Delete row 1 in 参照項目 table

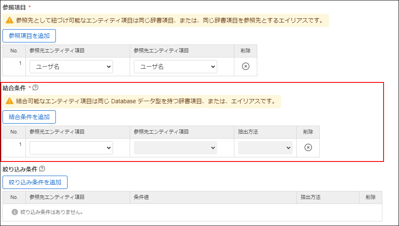(246, 67)
